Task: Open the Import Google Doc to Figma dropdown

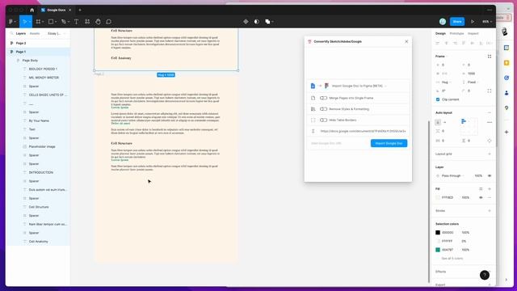Action: [x=359, y=86]
